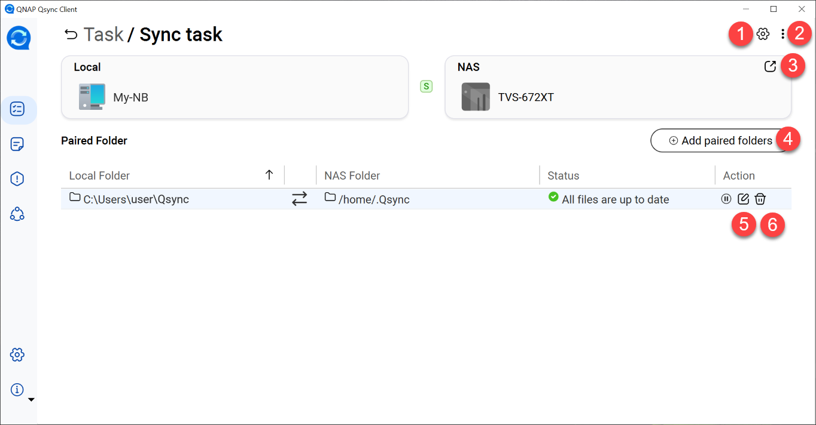Click the back arrow beside Task
Viewport: 816px width, 425px height.
tap(71, 35)
